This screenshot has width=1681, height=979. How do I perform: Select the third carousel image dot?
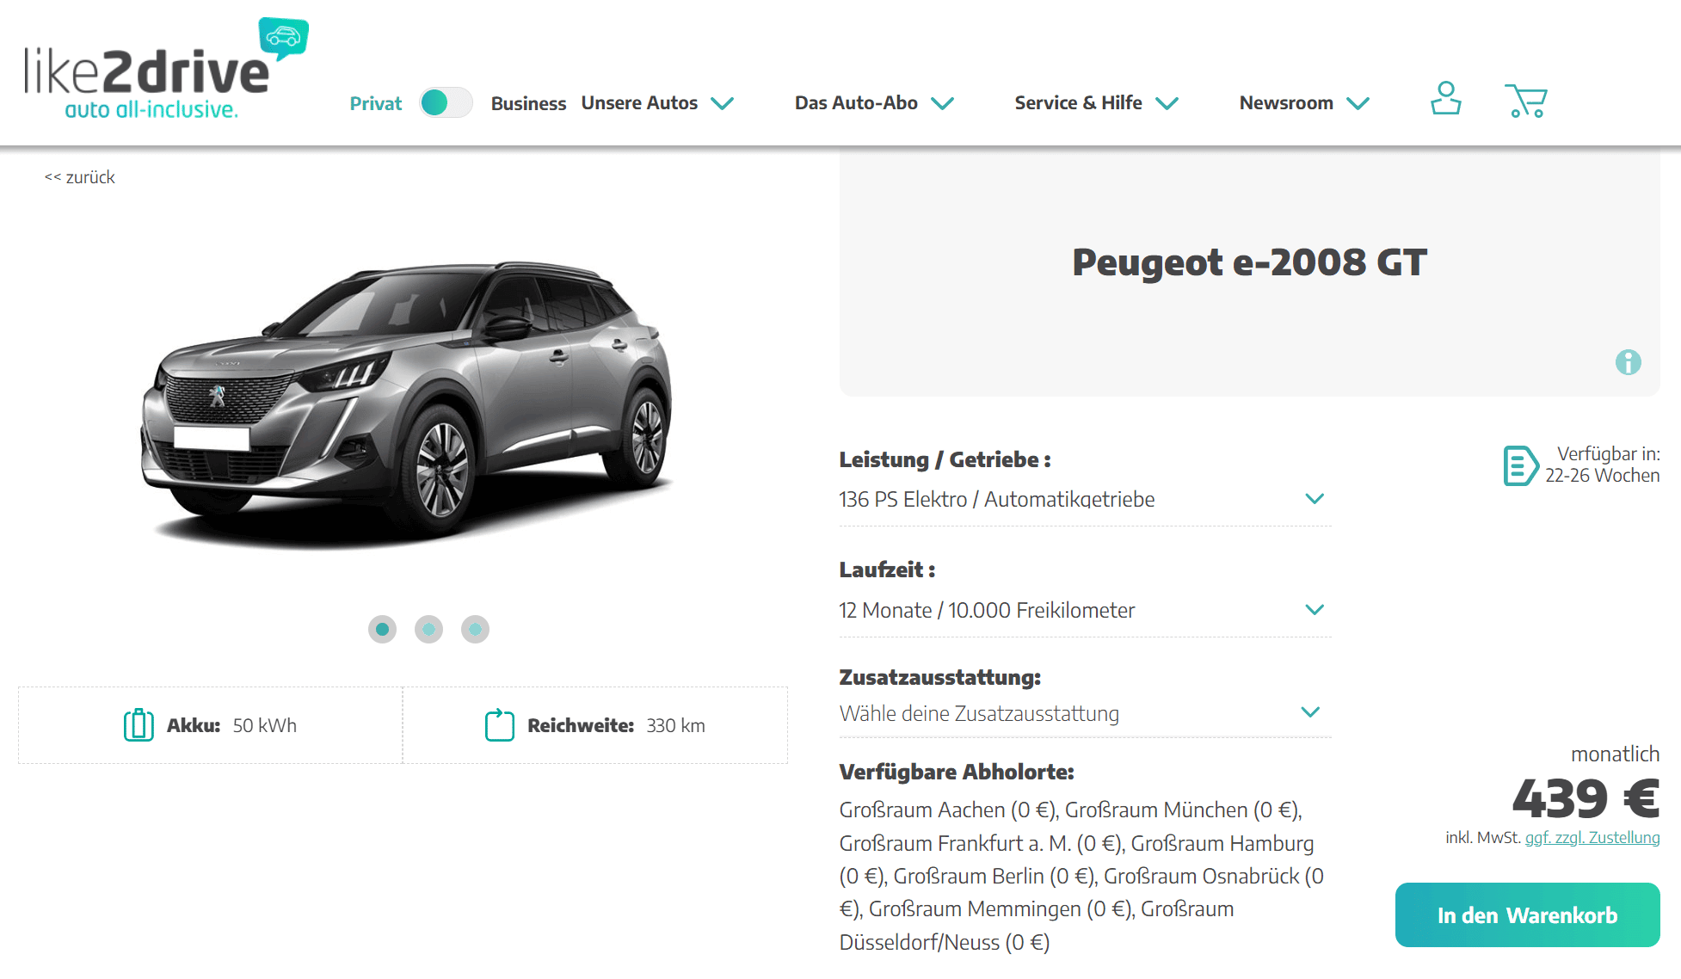(475, 629)
